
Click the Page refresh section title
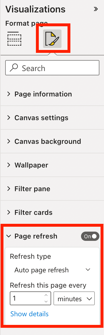tap(36, 236)
